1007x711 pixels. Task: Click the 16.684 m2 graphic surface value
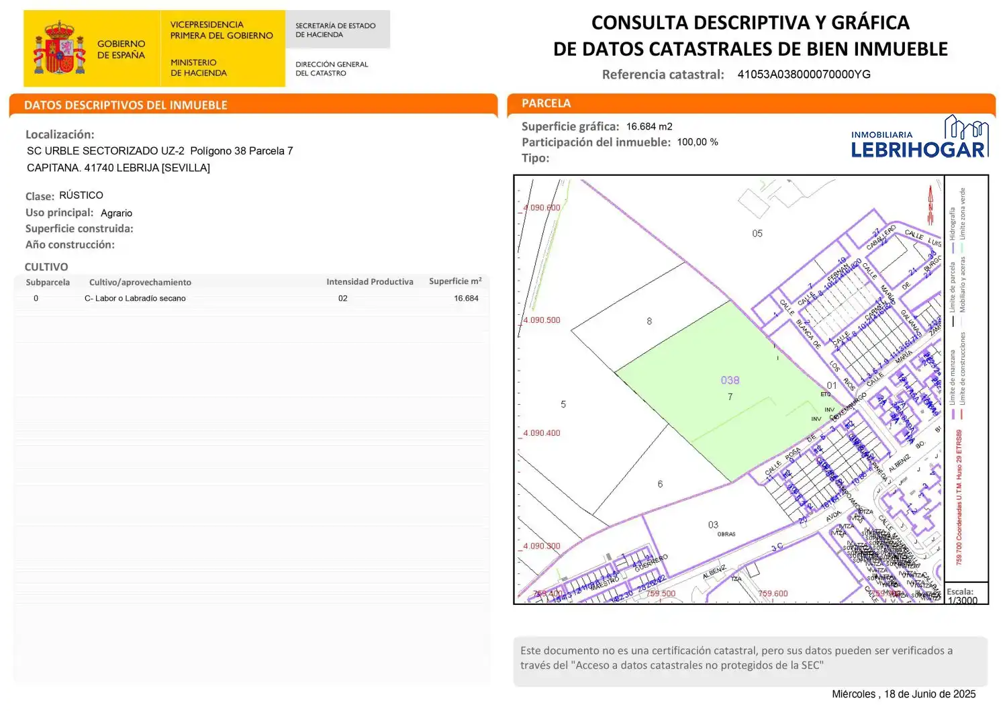[649, 126]
